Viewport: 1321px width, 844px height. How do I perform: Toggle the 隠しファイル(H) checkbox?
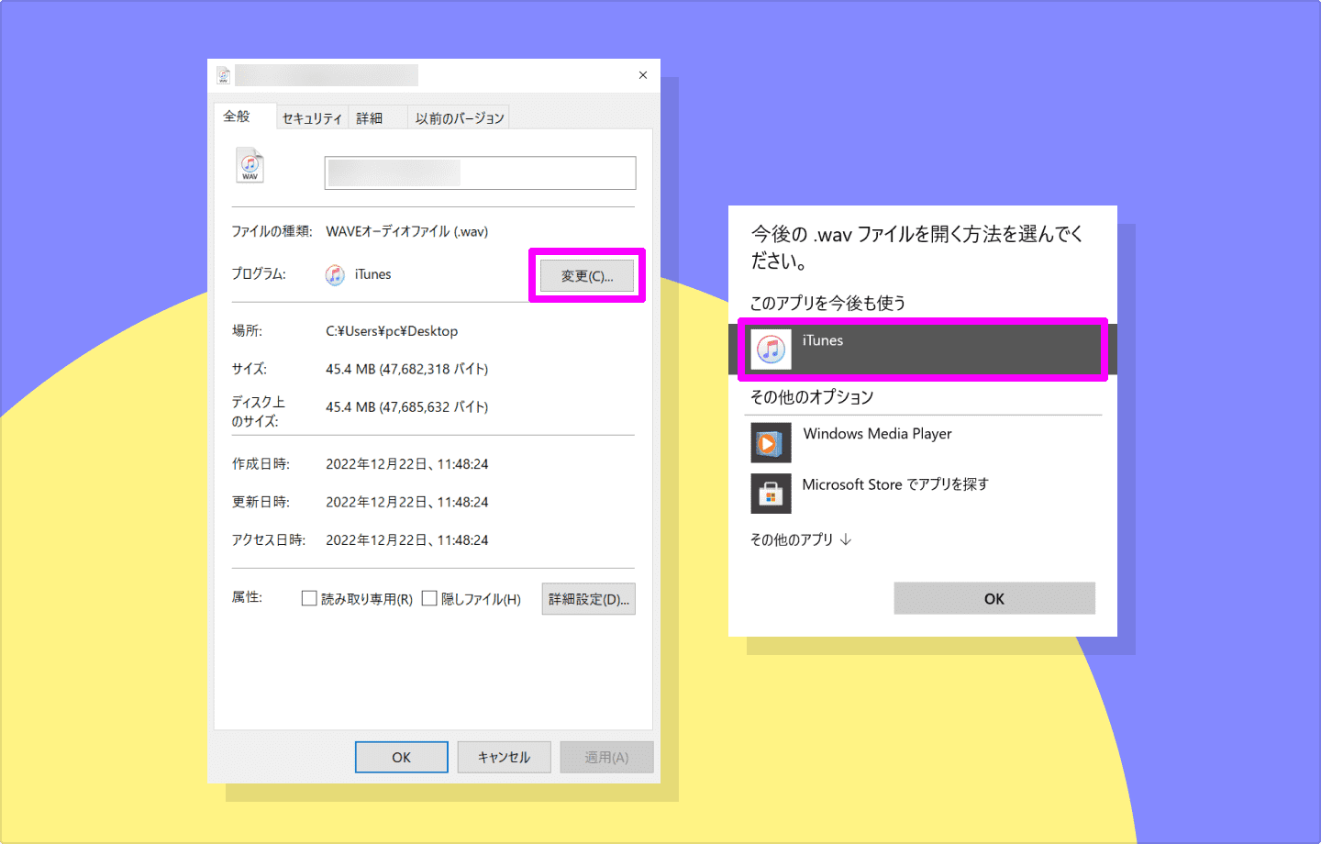(429, 598)
